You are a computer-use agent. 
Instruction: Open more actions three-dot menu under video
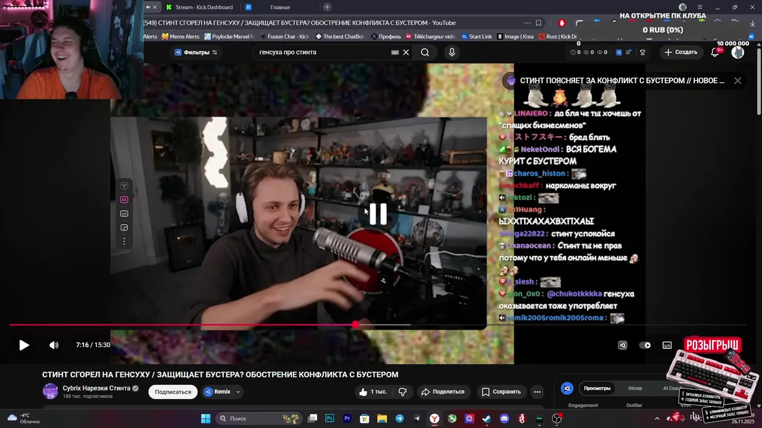[537, 392]
